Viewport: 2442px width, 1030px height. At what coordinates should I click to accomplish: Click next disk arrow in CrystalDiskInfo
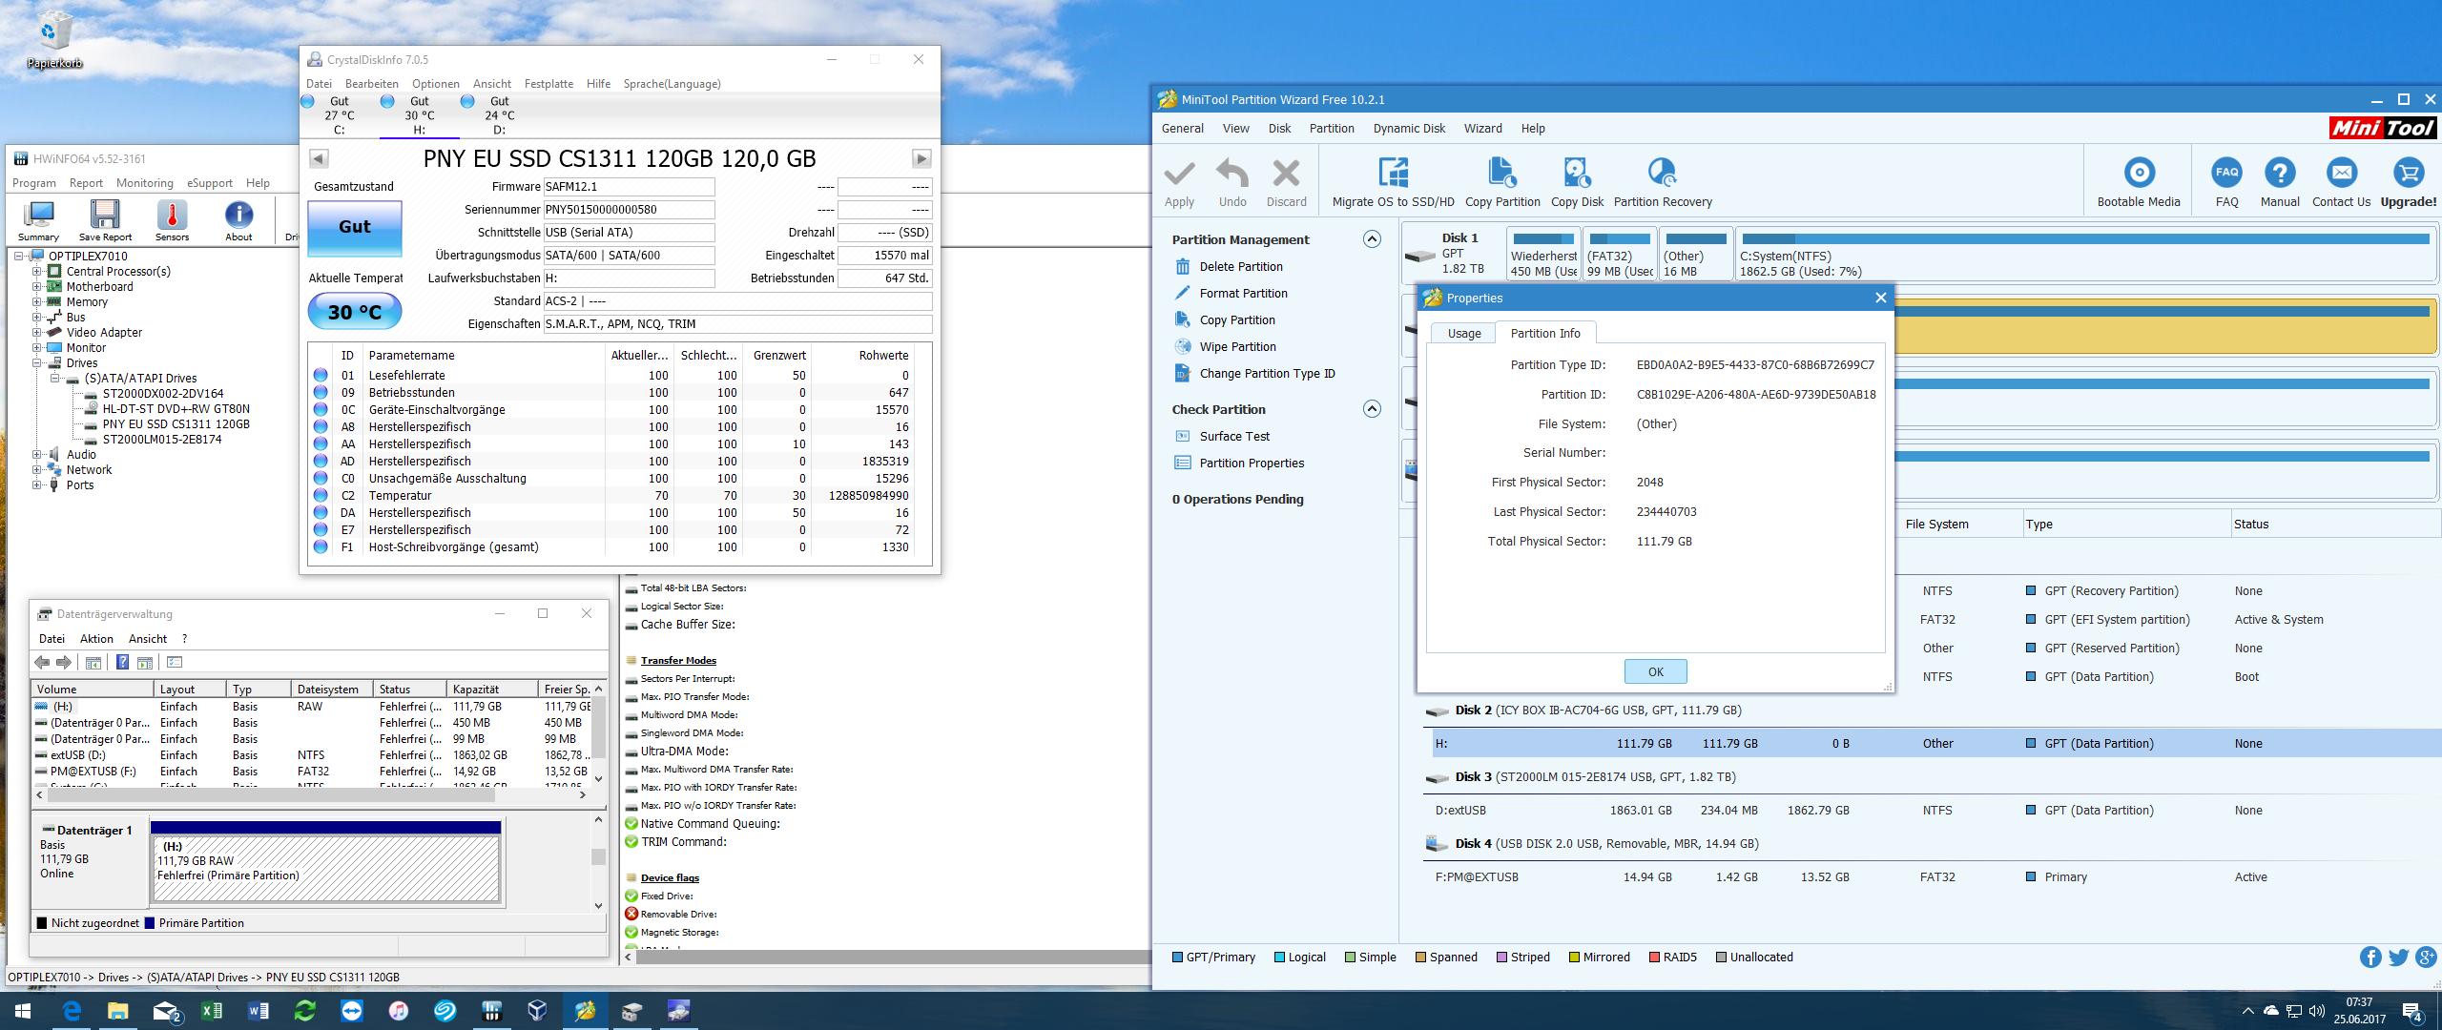click(x=921, y=159)
